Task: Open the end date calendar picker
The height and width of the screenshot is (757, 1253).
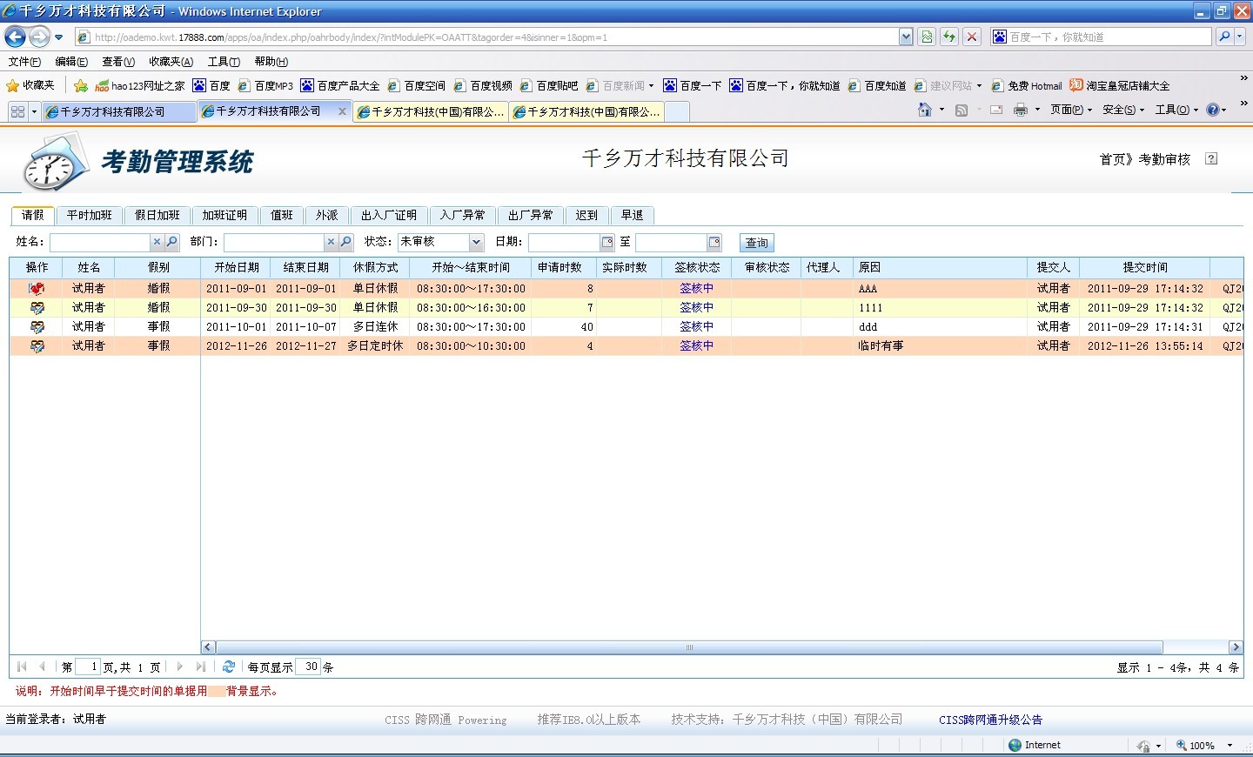Action: coord(714,242)
